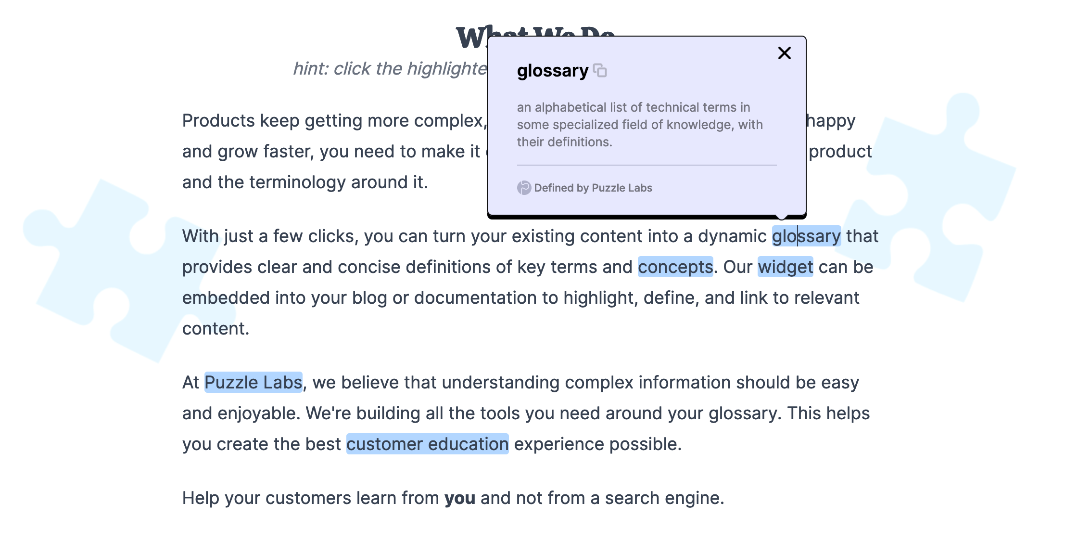This screenshot has width=1065, height=542.
Task: Open the definition for highlighted "concepts"
Action: 675,267
